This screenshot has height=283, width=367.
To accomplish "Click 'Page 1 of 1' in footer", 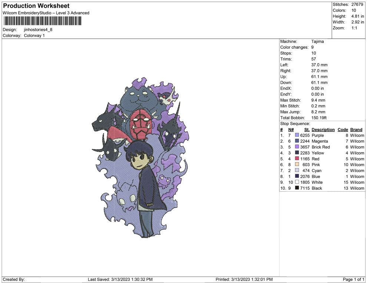I will (353, 279).
